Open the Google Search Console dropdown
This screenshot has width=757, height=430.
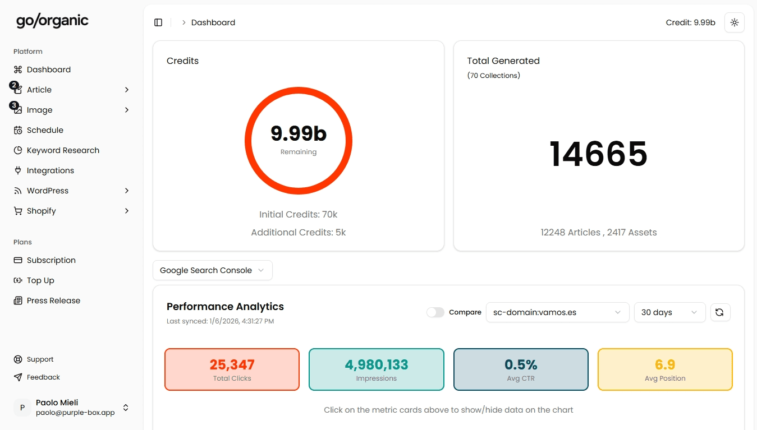pyautogui.click(x=212, y=270)
